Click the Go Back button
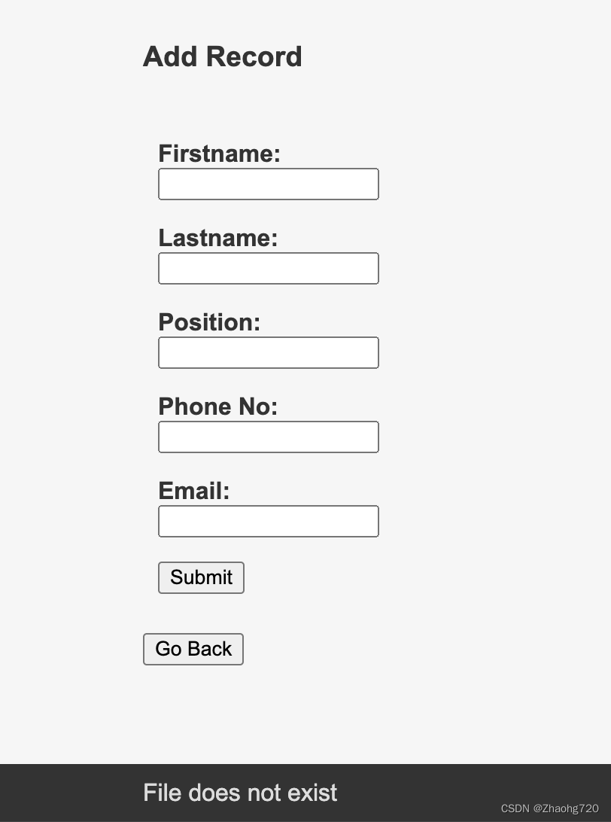 click(193, 649)
